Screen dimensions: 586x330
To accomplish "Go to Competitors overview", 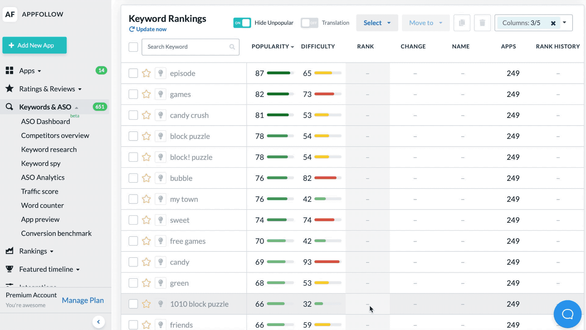I will point(55,135).
